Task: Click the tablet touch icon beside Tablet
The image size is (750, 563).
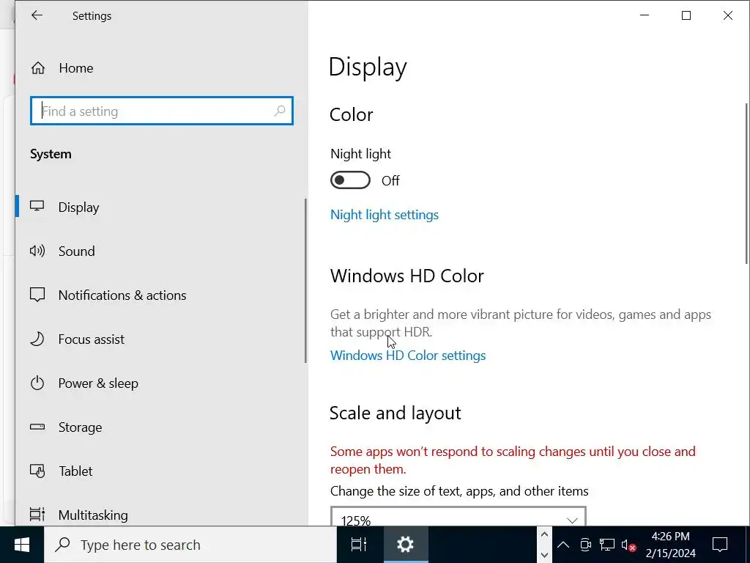Action: [37, 471]
